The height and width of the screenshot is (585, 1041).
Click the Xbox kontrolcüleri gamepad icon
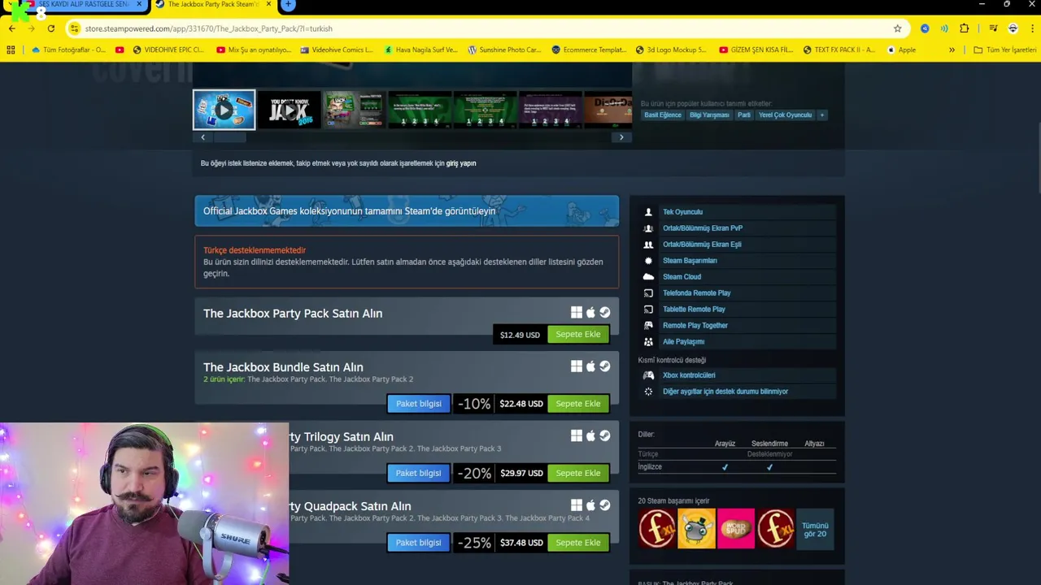coord(648,375)
